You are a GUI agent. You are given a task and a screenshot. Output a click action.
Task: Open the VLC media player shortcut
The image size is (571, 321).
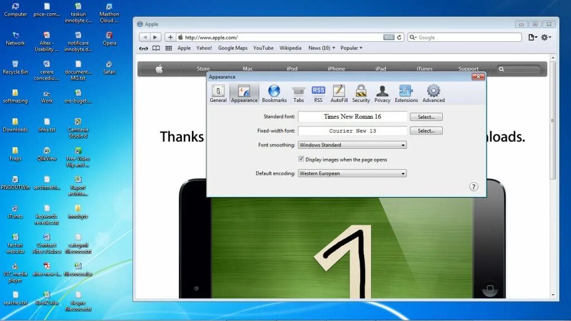[x=15, y=272]
